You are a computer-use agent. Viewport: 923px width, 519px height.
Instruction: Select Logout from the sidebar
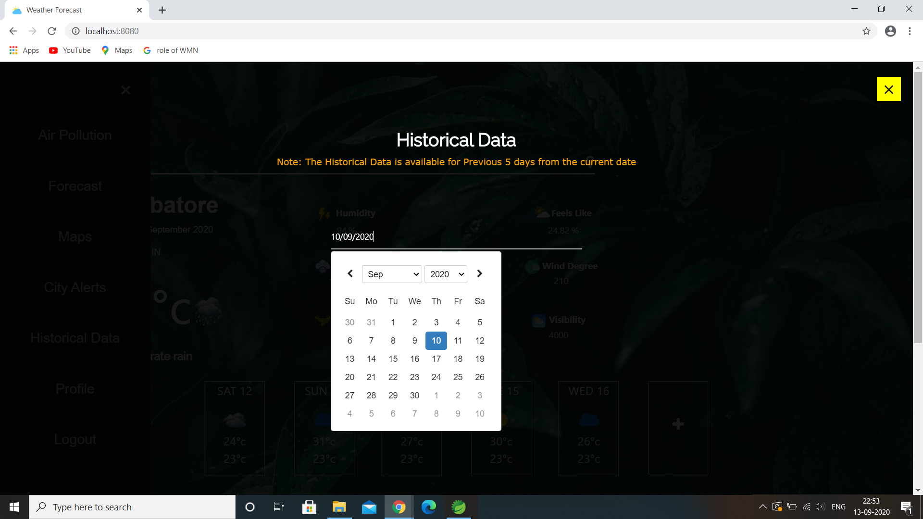(x=75, y=439)
